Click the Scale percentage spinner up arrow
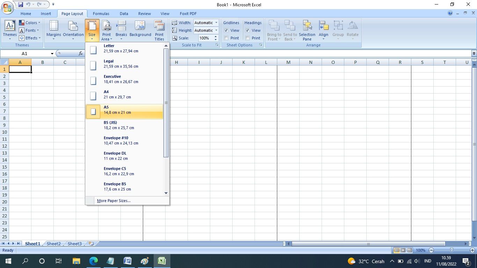 (x=215, y=36)
